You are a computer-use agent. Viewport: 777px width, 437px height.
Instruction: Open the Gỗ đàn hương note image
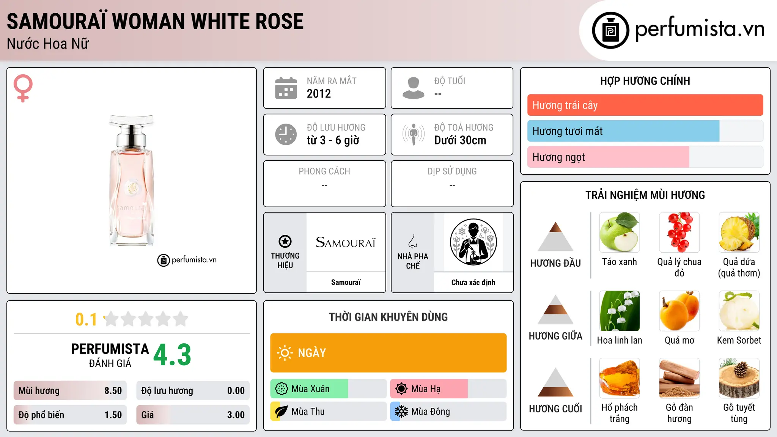(679, 378)
